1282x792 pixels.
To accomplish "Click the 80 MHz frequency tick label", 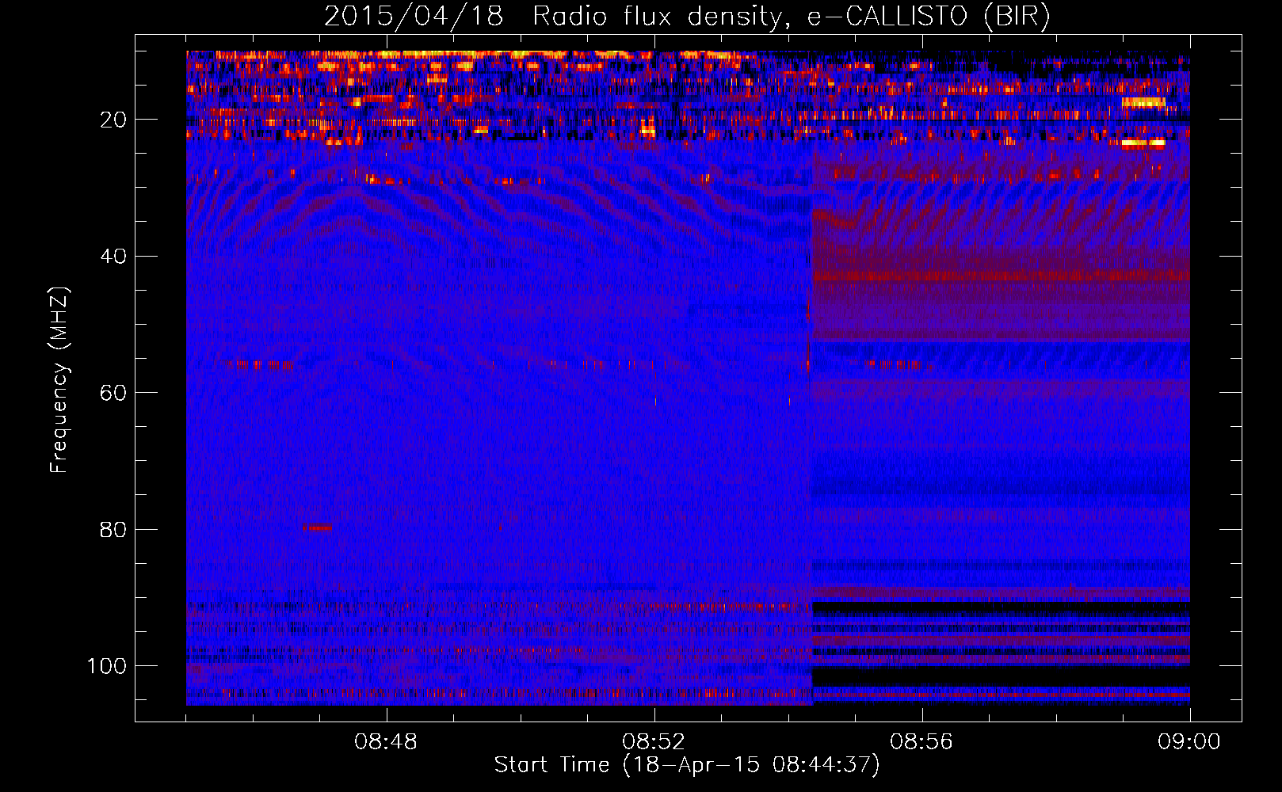I will 113,529.
